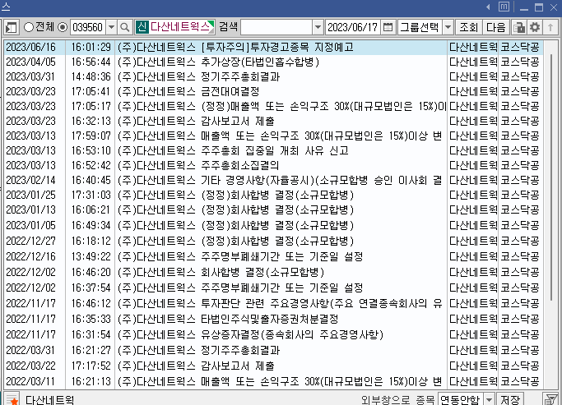This screenshot has width=562, height=405.
Task: Select the 유상증자결정(종속회사의 주요경영사항) row
Action: [273, 334]
